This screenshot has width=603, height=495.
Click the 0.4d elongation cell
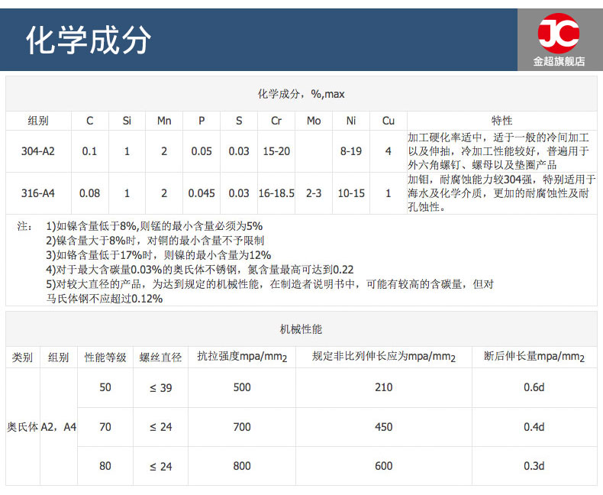(x=534, y=427)
